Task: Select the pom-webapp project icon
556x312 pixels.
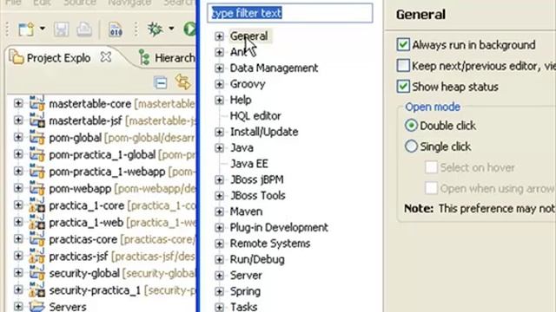Action: [x=36, y=188]
